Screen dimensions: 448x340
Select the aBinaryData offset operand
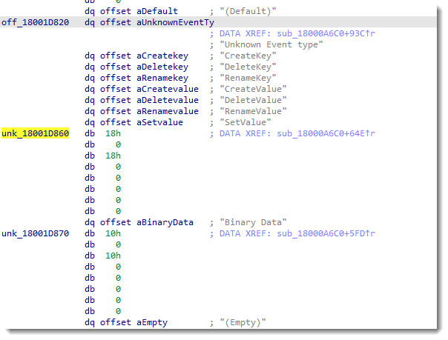point(165,222)
